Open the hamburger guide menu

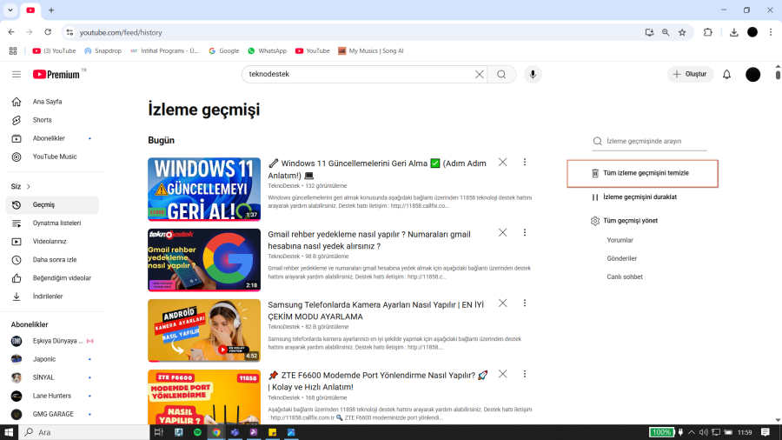pyautogui.click(x=17, y=75)
